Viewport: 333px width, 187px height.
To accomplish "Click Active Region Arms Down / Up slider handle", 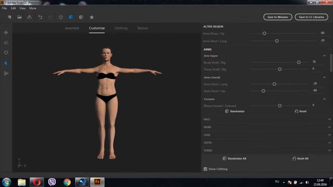I will (x=264, y=33).
